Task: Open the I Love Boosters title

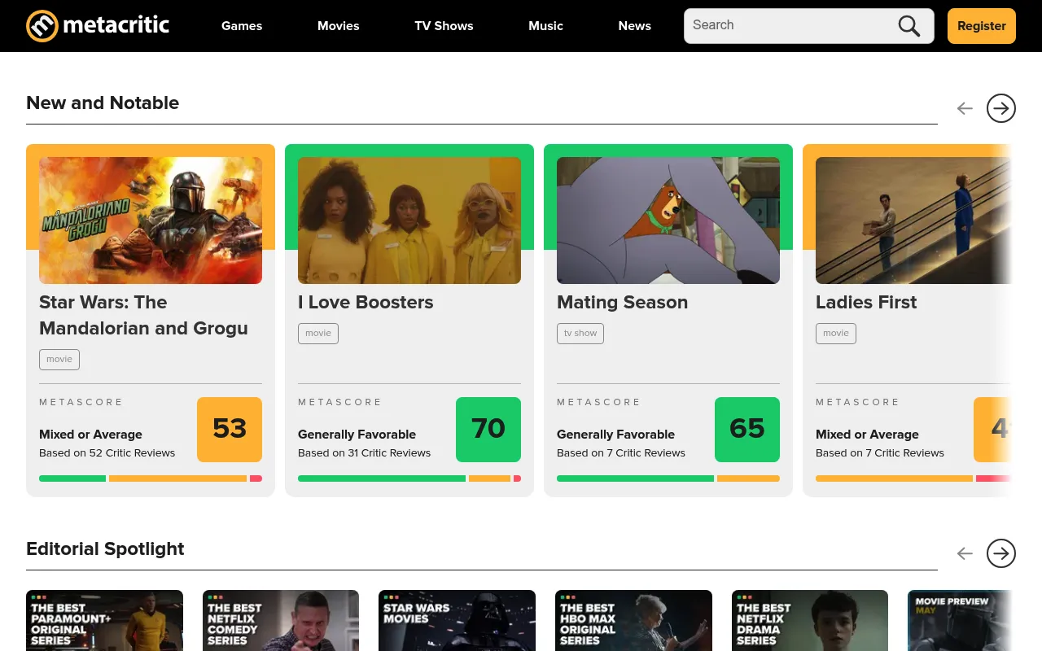Action: tap(366, 302)
